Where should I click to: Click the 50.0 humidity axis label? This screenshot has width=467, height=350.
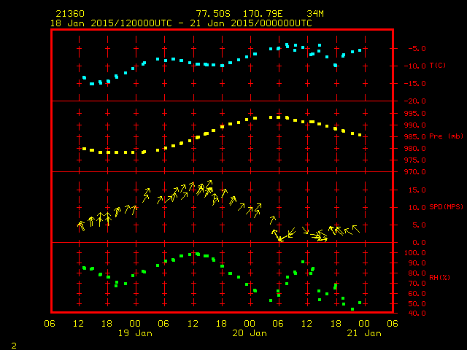[417, 304]
